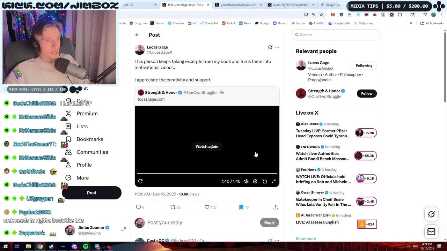
Task: Click Show more under Live on X
Action: pos(306,238)
